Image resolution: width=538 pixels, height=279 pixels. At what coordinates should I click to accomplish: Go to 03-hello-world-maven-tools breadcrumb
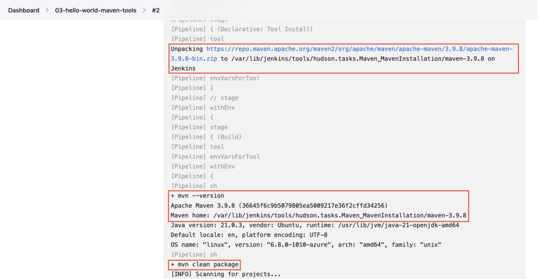click(x=96, y=10)
